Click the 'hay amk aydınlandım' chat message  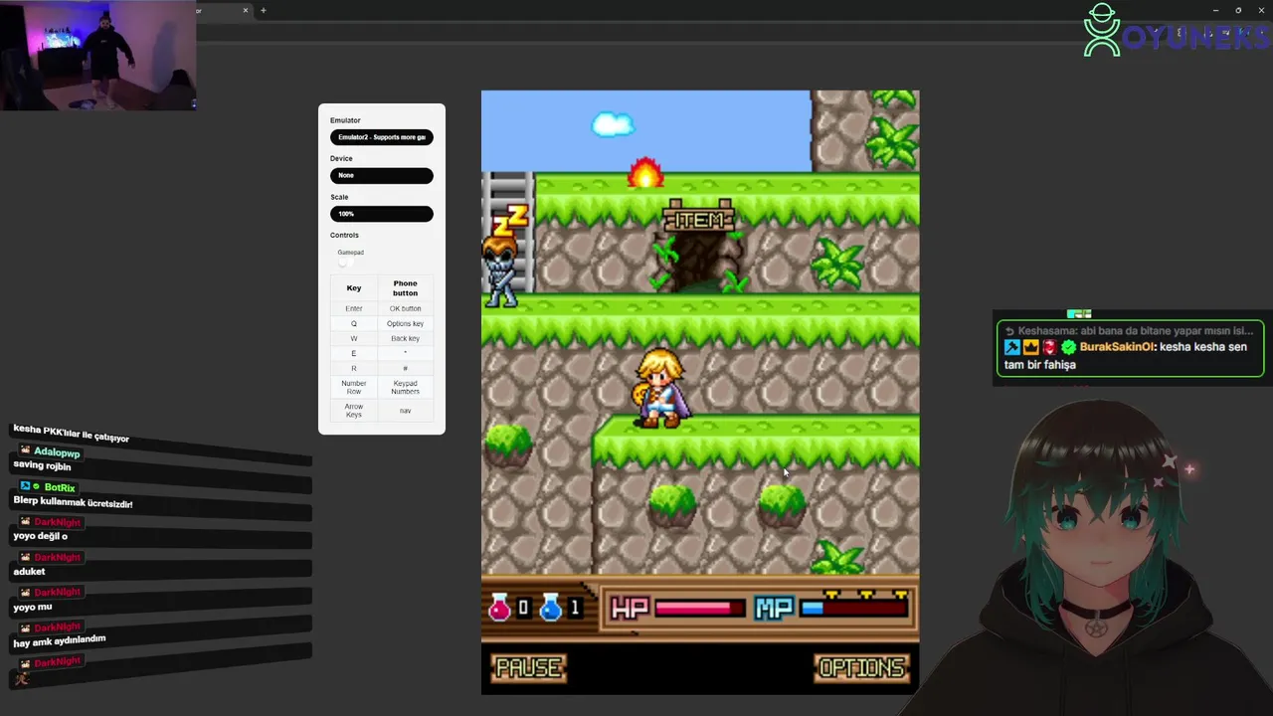point(59,641)
